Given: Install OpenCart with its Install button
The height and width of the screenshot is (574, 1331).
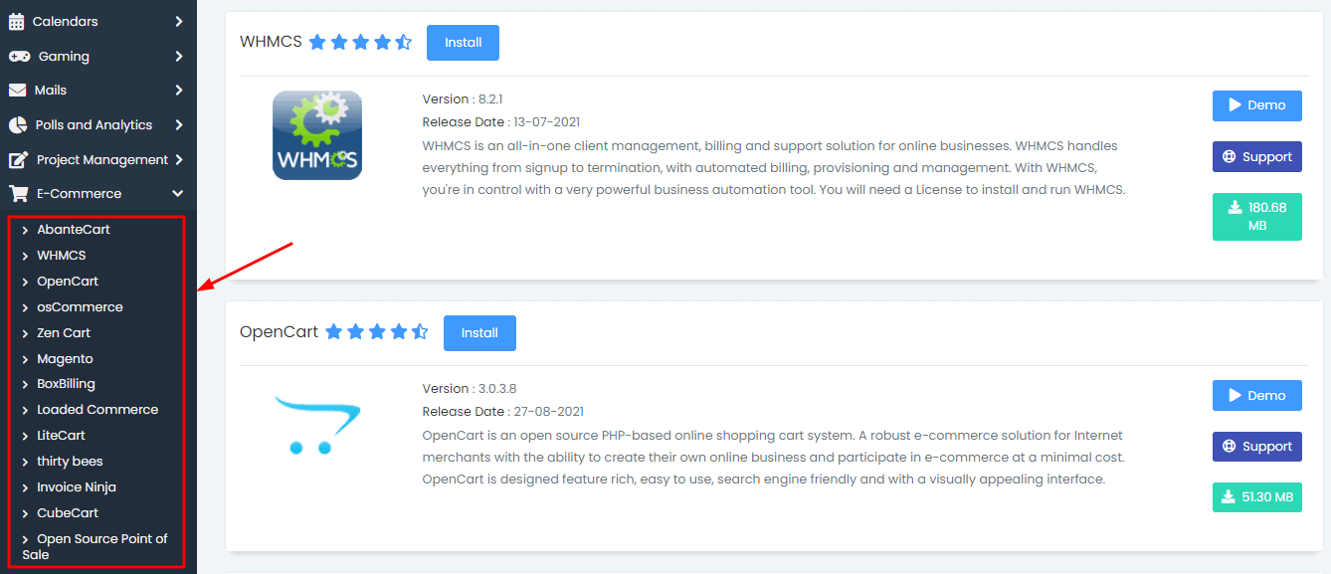Looking at the screenshot, I should [x=479, y=332].
